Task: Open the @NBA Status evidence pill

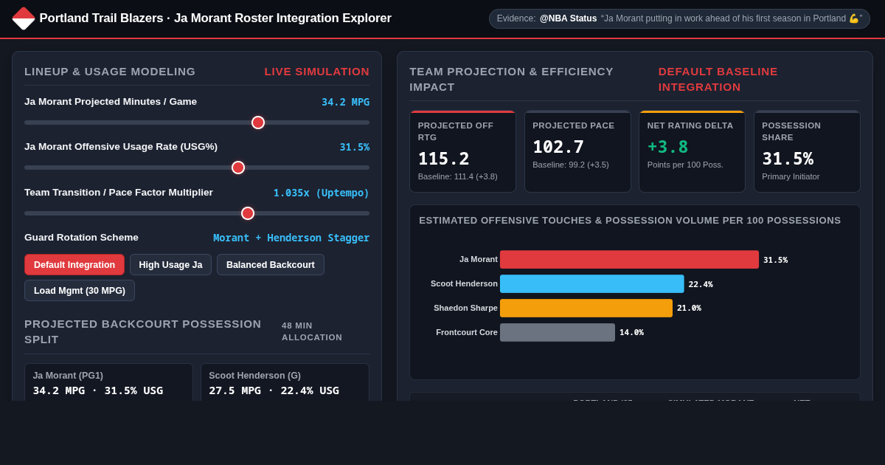Action: coord(679,18)
